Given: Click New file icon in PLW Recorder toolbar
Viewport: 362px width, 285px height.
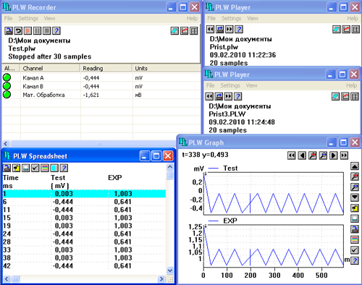Looking at the screenshot, I should [x=9, y=30].
